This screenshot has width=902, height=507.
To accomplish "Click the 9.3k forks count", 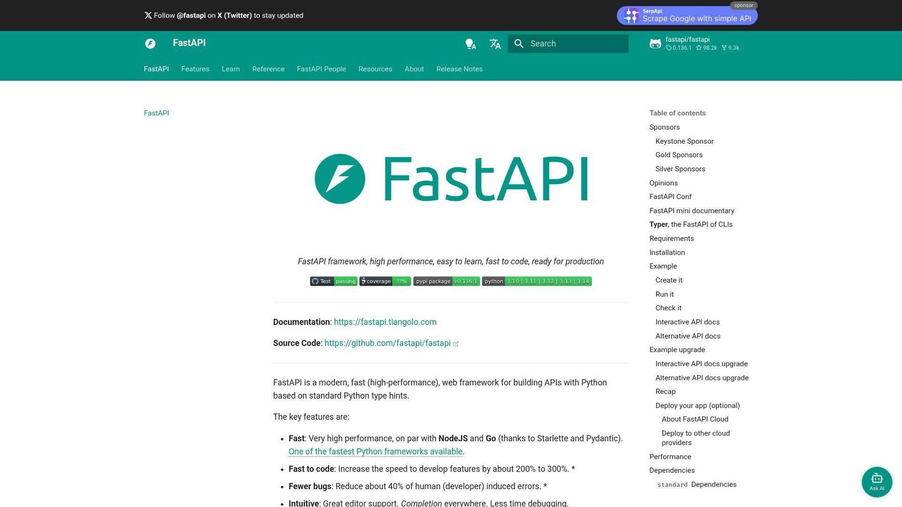I will click(730, 48).
